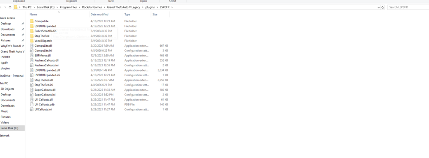Open address bar history dropdown
Image resolution: width=429 pixels, height=158 pixels.
point(378,7)
